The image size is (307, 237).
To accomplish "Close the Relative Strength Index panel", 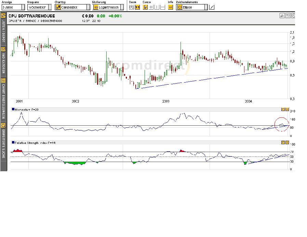I will [287, 142].
